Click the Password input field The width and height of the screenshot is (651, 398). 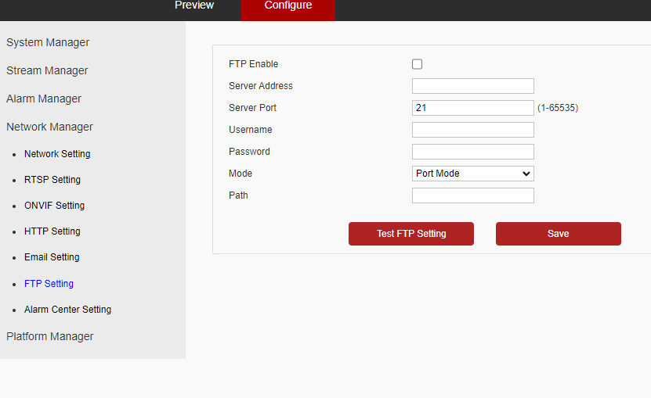[472, 152]
